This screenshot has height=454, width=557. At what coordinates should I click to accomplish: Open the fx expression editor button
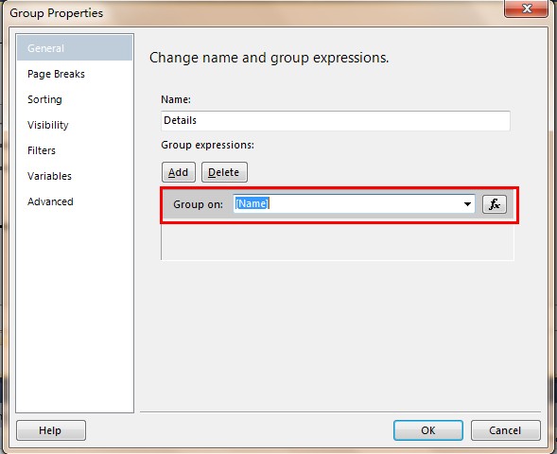pyautogui.click(x=495, y=204)
